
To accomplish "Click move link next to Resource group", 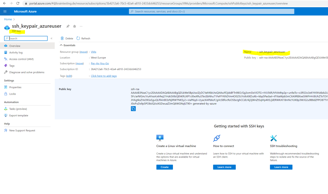I will 84,52.
